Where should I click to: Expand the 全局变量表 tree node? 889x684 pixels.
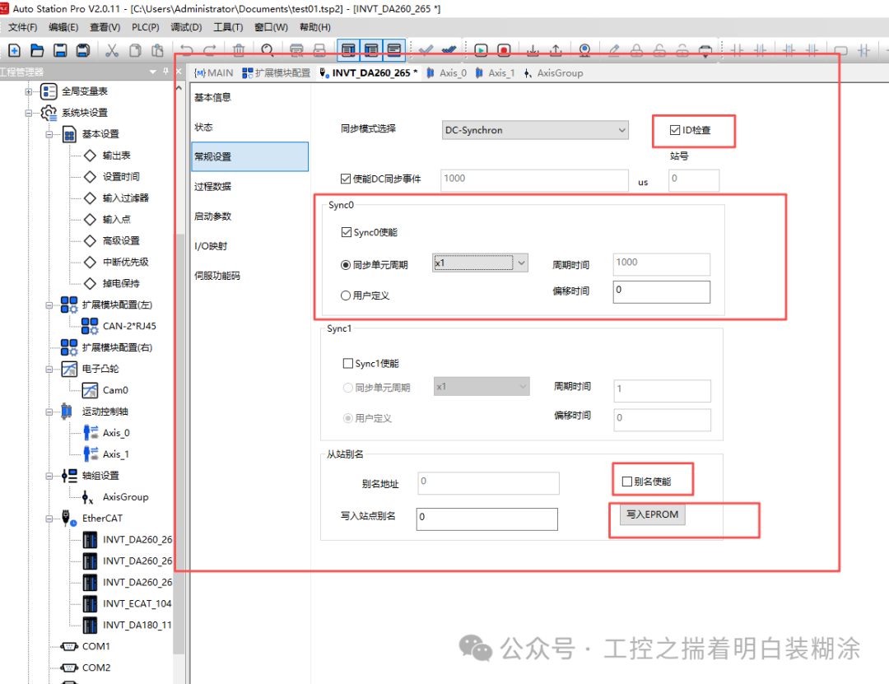[x=28, y=91]
